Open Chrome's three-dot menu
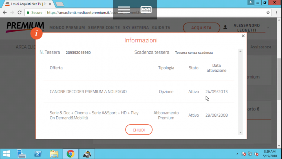 point(276,12)
